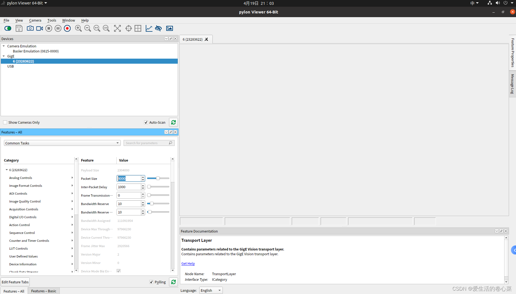This screenshot has height=294, width=516.
Task: Open the line chart histogram tool
Action: (x=149, y=28)
